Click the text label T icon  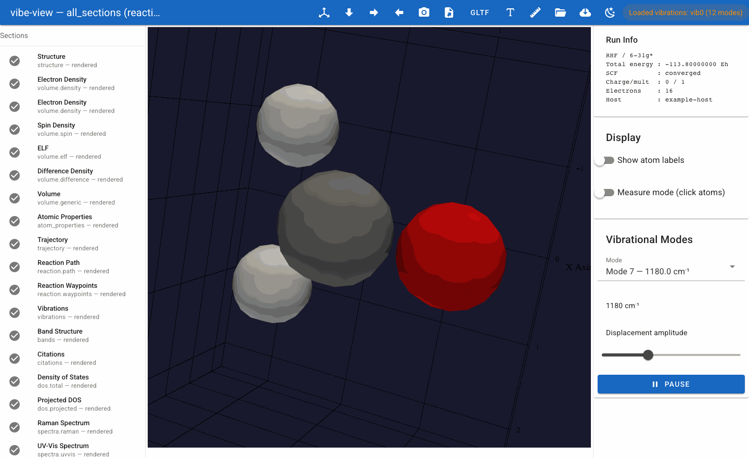tap(510, 12)
